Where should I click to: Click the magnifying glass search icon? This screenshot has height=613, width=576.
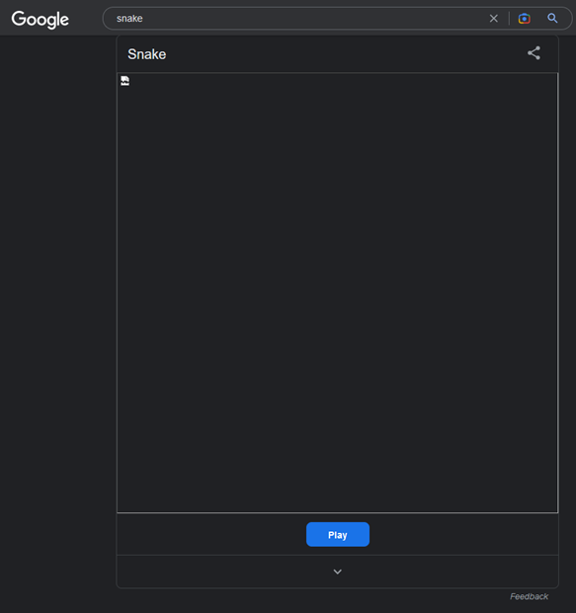tap(552, 18)
